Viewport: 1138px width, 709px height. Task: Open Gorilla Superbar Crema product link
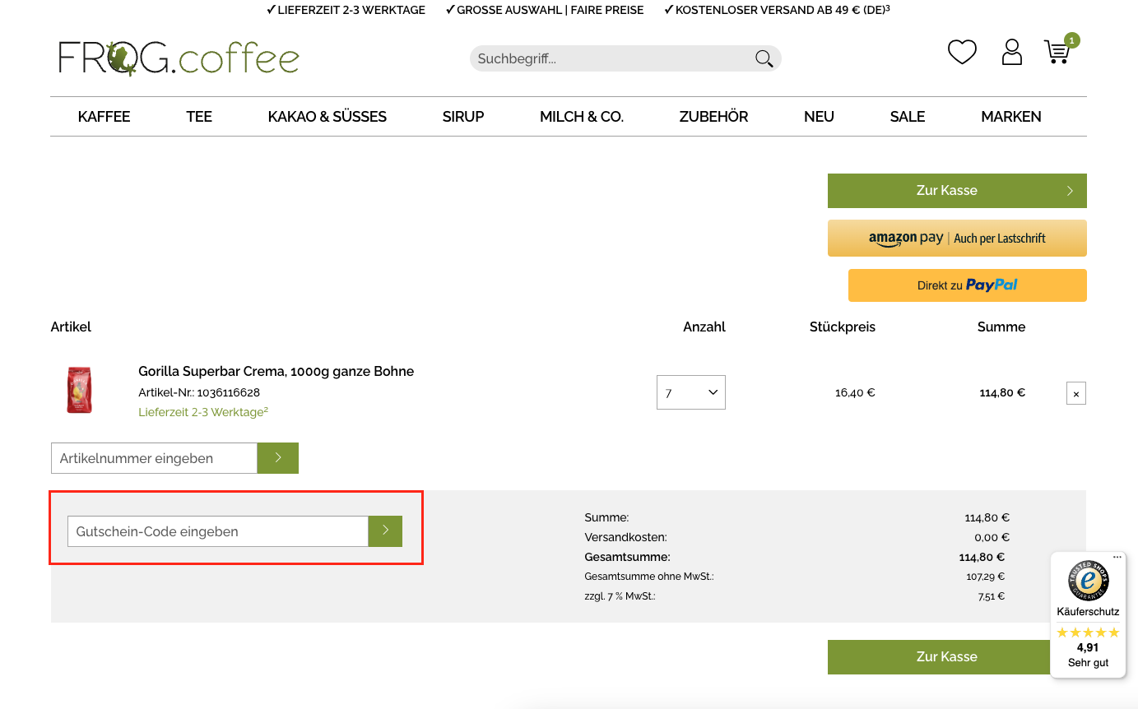(x=276, y=372)
